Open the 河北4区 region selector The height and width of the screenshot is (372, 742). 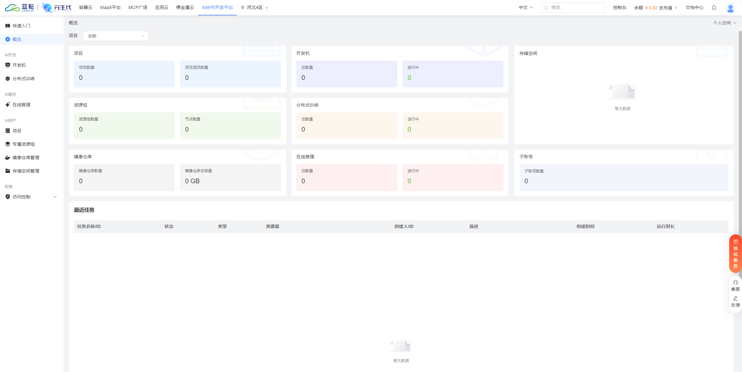coord(255,8)
